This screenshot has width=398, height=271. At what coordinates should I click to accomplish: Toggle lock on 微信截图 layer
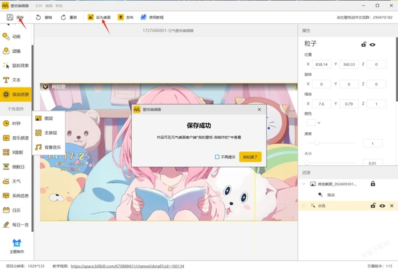[373, 183]
